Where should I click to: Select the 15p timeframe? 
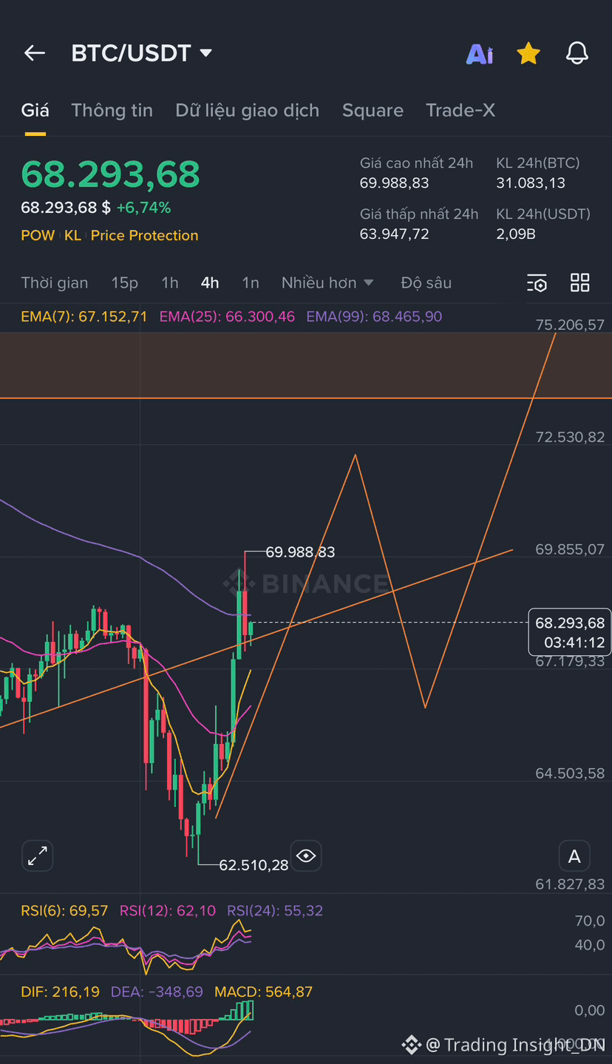pyautogui.click(x=125, y=282)
